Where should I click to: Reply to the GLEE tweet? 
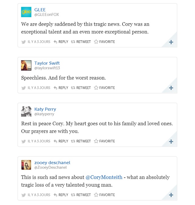coord(61,42)
